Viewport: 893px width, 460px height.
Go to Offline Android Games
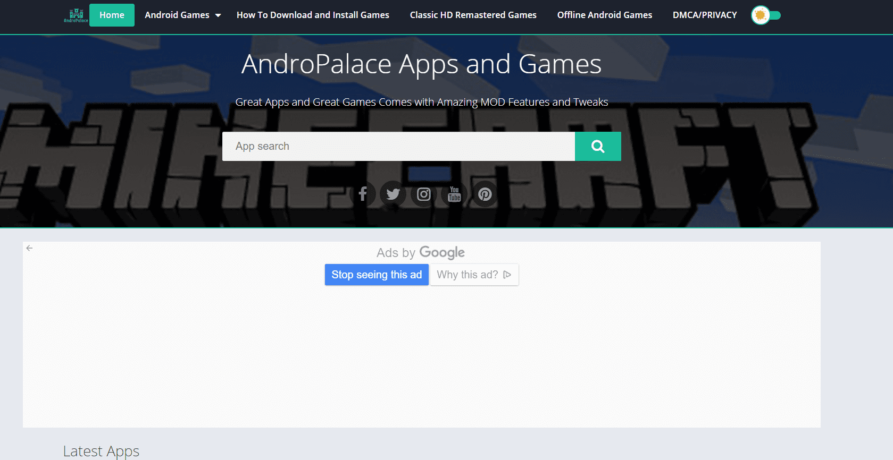[604, 15]
